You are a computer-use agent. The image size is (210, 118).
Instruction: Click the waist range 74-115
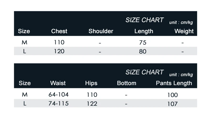point(59,104)
